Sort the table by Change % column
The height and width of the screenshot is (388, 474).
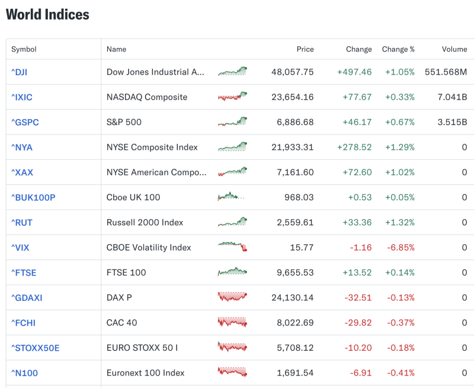tap(398, 49)
